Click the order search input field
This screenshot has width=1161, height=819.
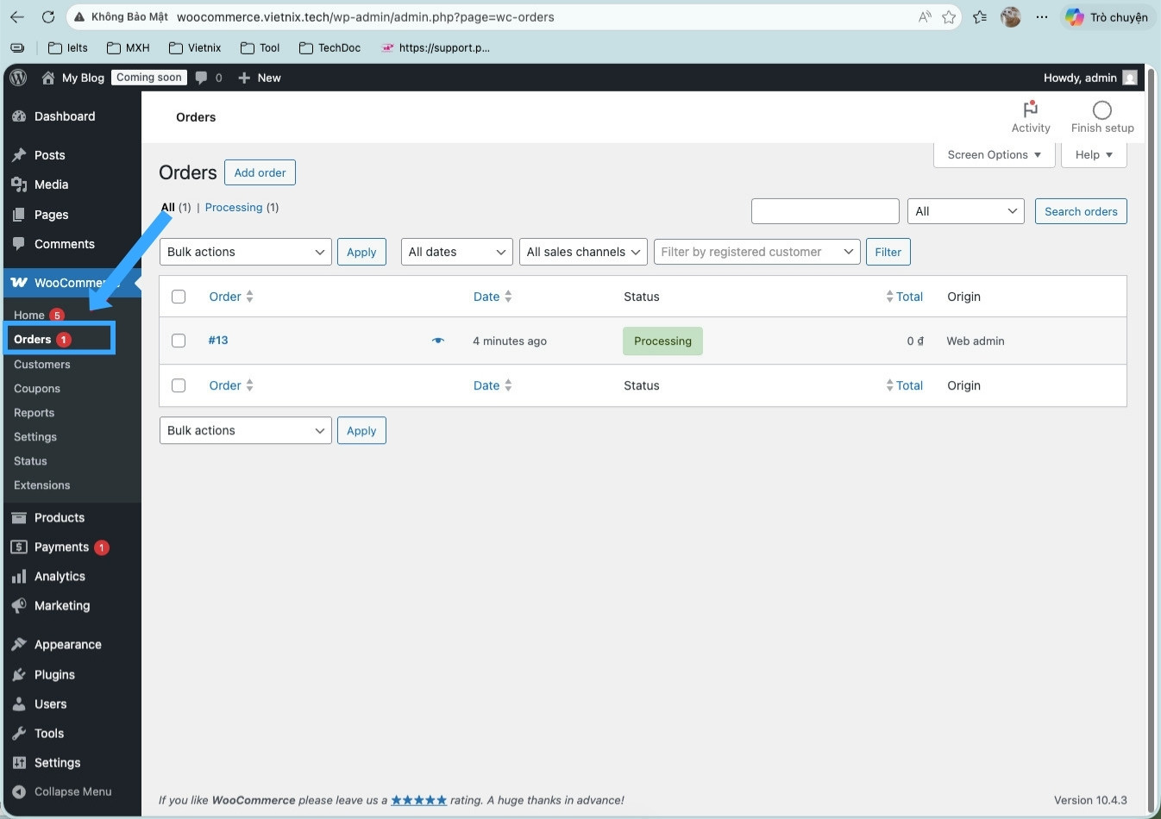pyautogui.click(x=825, y=211)
